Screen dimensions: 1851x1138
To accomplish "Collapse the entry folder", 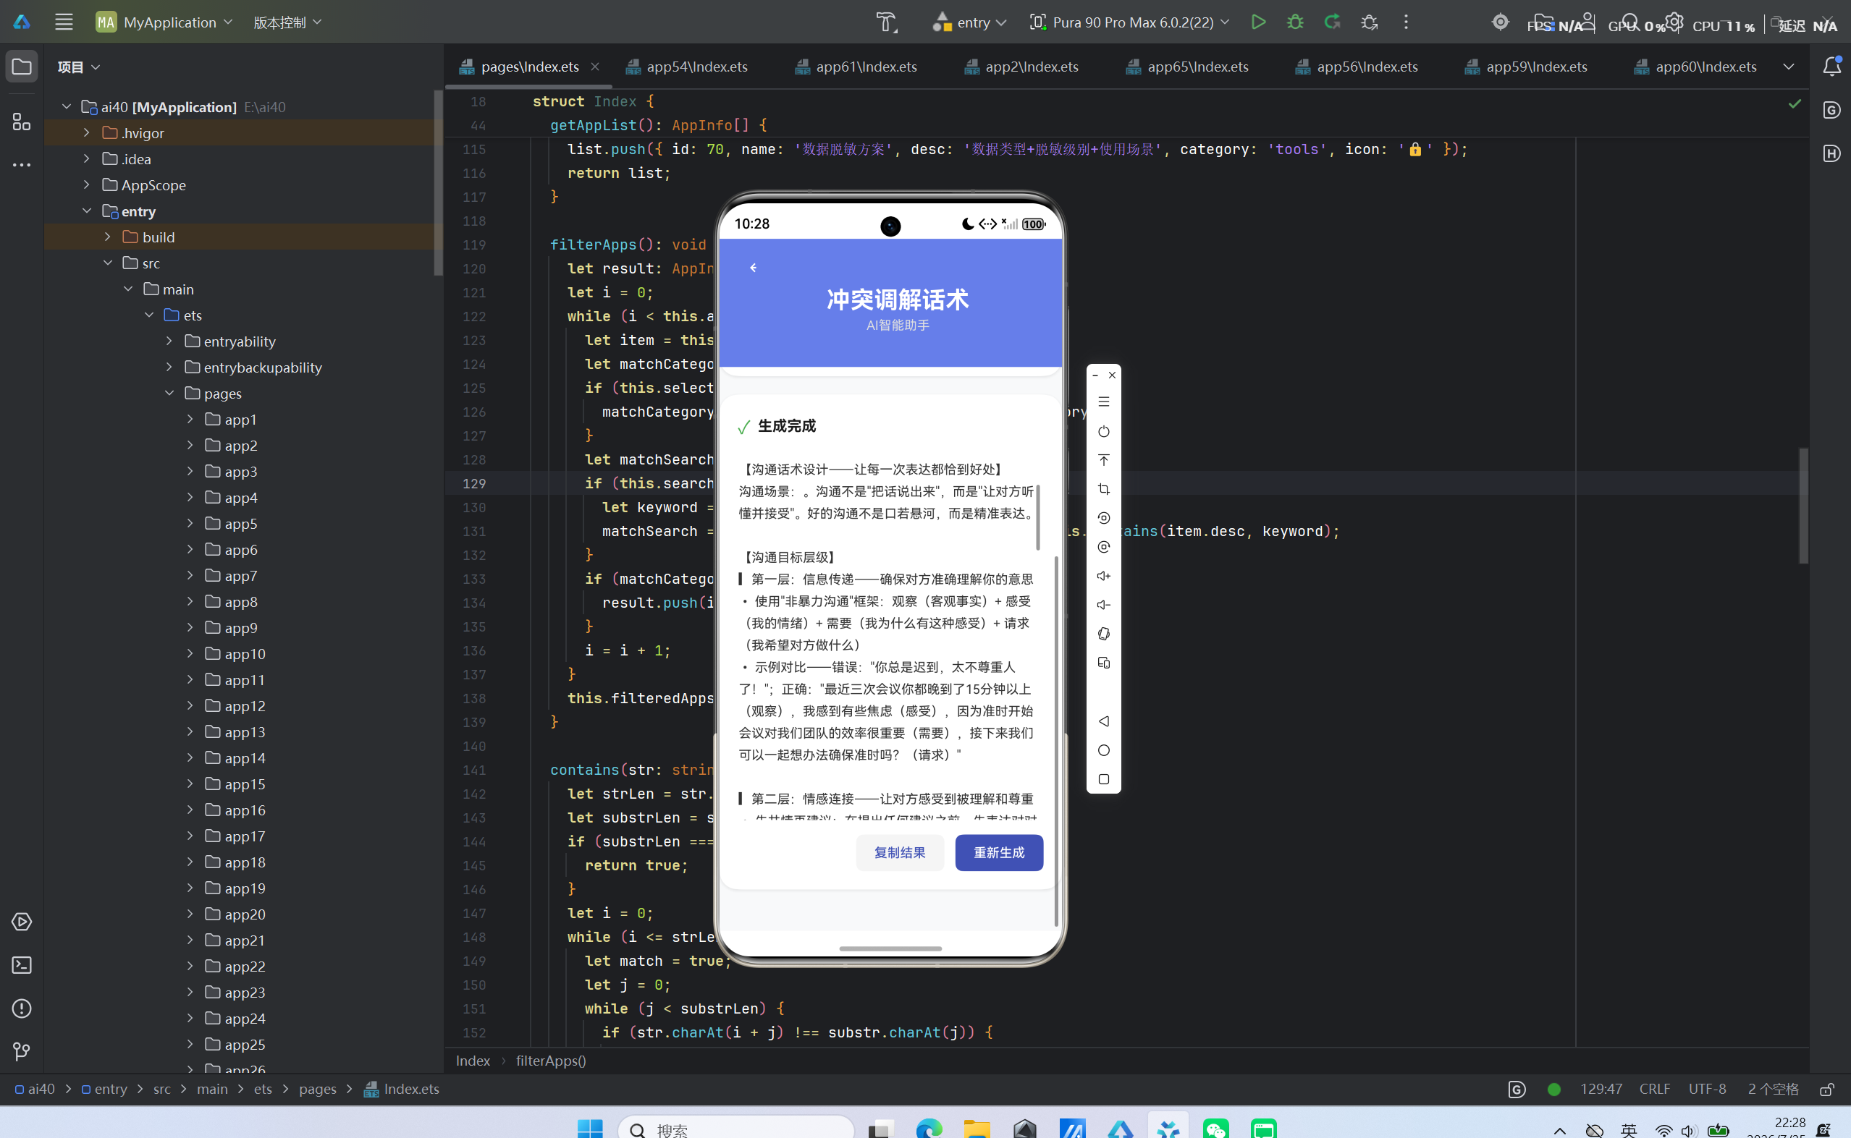I will pyautogui.click(x=87, y=211).
